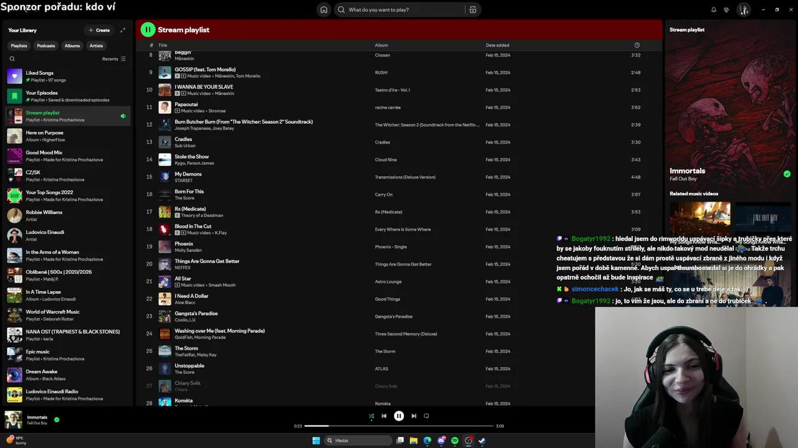The width and height of the screenshot is (798, 448).
Task: Open File Explorer from the taskbar
Action: click(x=413, y=441)
